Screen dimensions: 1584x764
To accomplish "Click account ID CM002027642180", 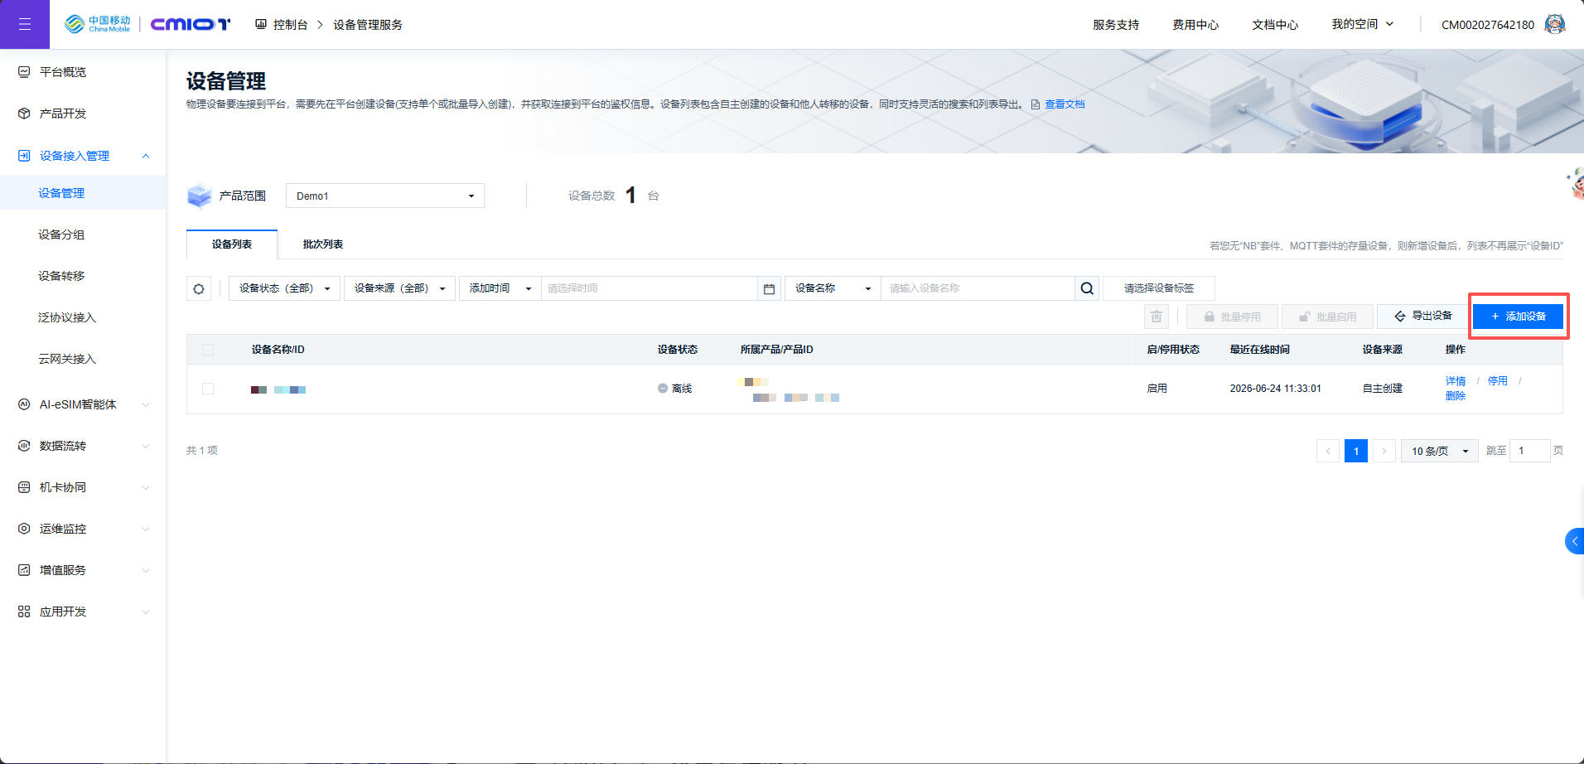I will click(1488, 25).
